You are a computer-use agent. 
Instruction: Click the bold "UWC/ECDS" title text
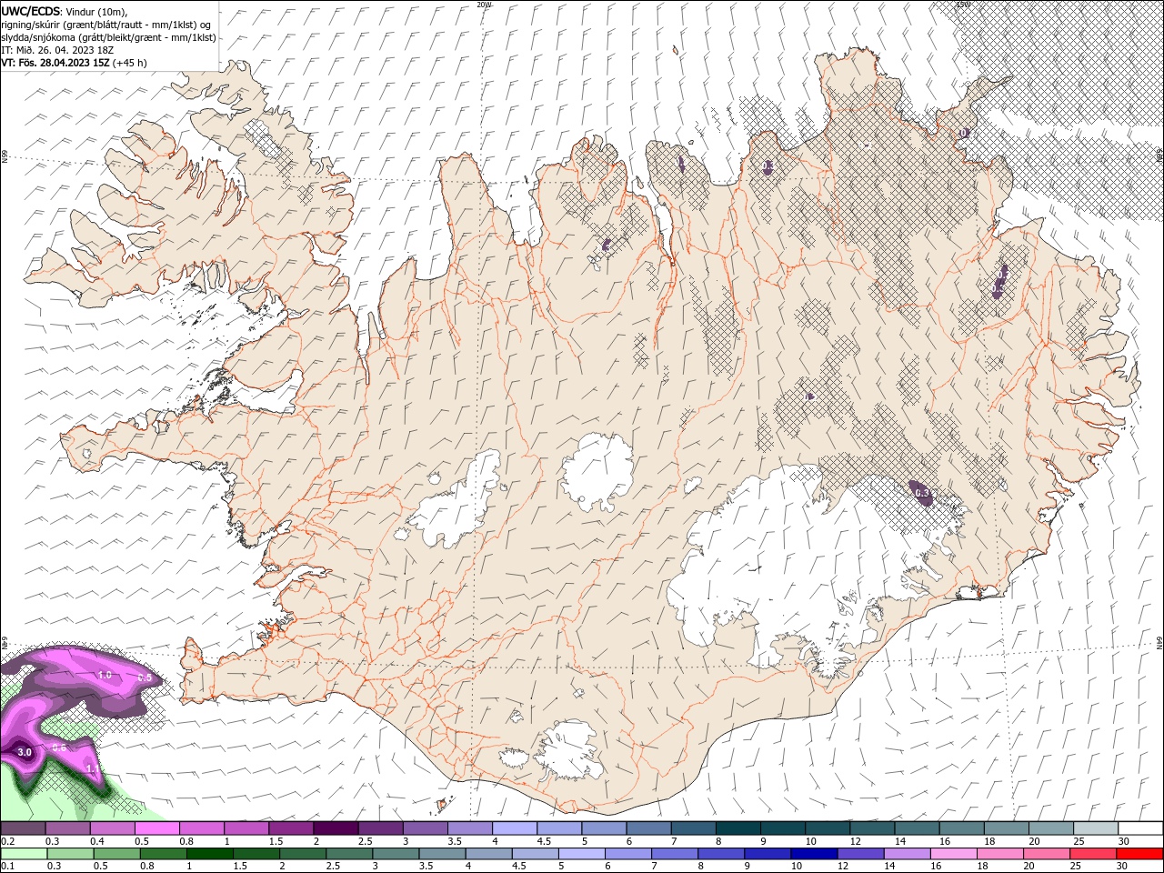tap(31, 11)
